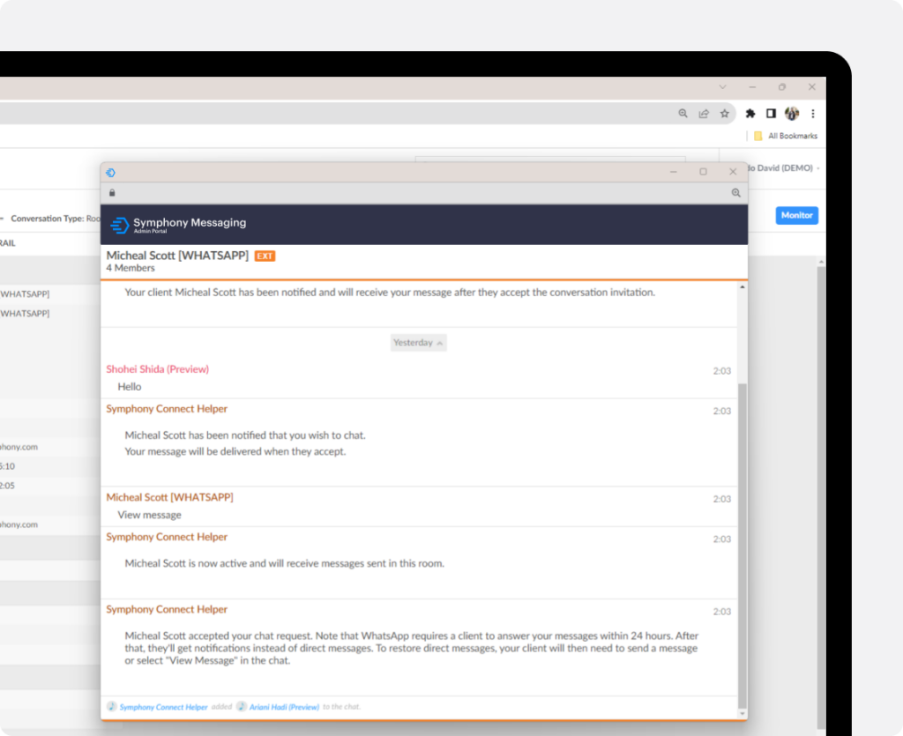Click the tab search chevron
Screen dimensions: 903x736
pyautogui.click(x=722, y=87)
